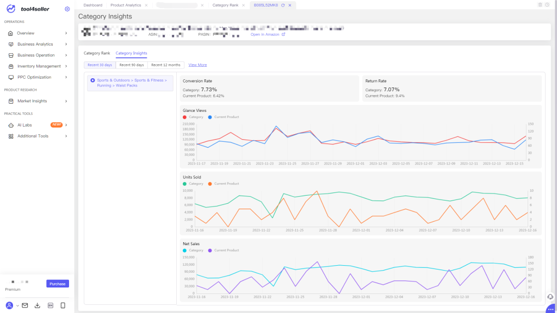Click the Business Analytics icon in sidebar
Image resolution: width=557 pixels, height=313 pixels.
(11, 44)
